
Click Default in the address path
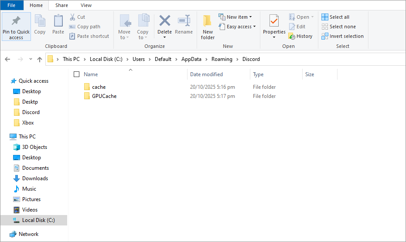coord(163,59)
